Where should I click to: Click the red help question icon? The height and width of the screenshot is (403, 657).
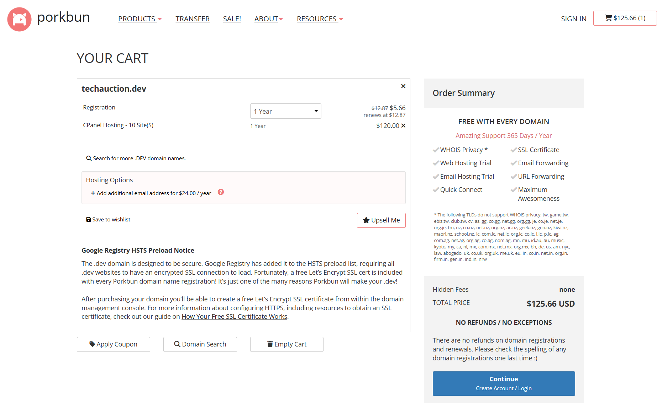point(221,192)
